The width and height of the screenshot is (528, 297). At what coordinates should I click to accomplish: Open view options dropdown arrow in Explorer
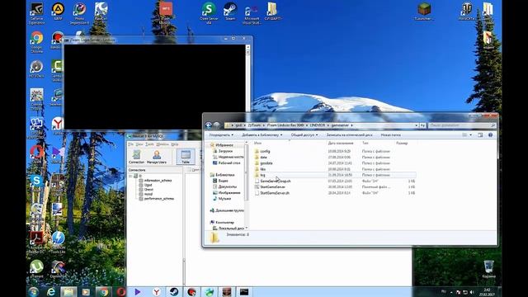(x=470, y=135)
